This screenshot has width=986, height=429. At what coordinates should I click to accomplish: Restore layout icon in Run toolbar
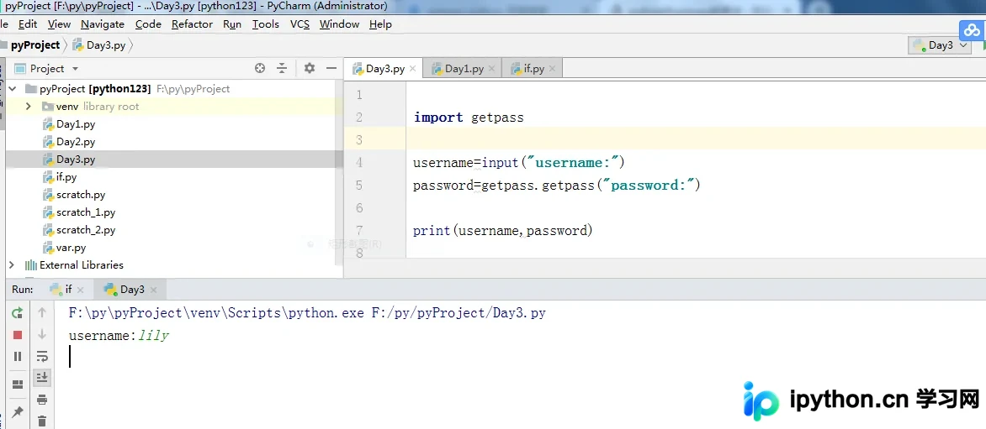click(18, 384)
